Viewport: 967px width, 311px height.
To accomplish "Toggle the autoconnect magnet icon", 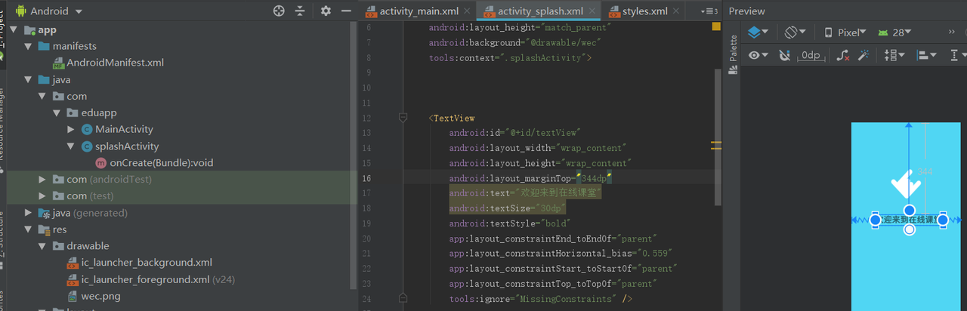I will point(784,55).
